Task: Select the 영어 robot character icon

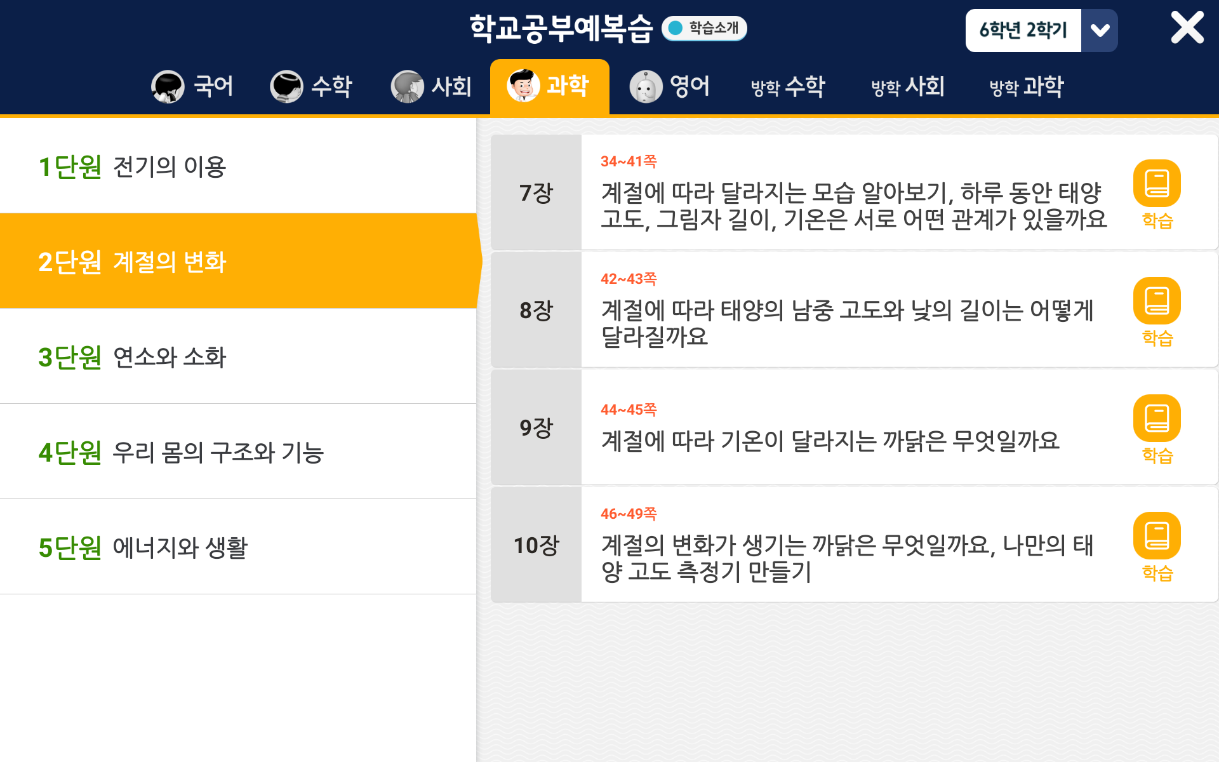Action: click(x=646, y=86)
